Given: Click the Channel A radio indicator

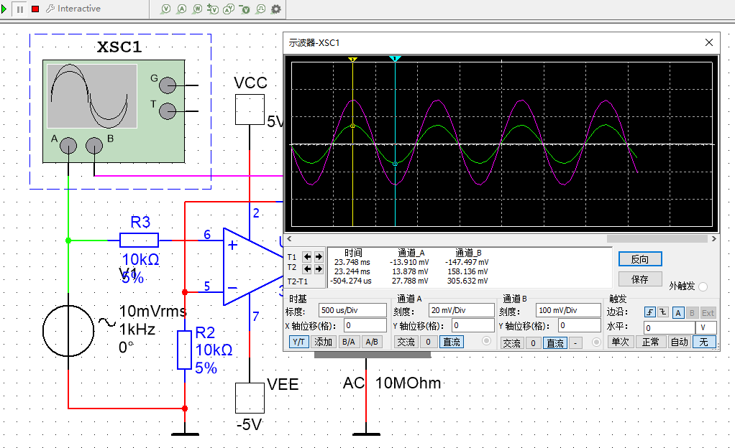Looking at the screenshot, I should tap(486, 341).
